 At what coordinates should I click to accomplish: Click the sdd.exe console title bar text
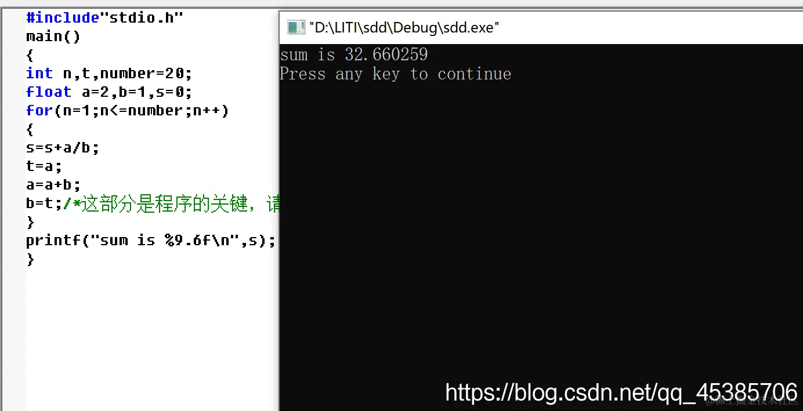[404, 27]
